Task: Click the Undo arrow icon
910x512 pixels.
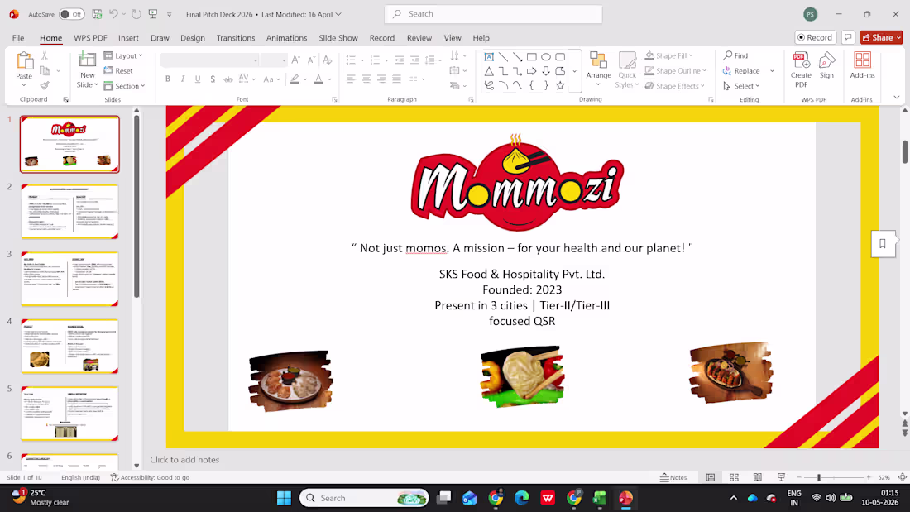Action: [x=114, y=14]
